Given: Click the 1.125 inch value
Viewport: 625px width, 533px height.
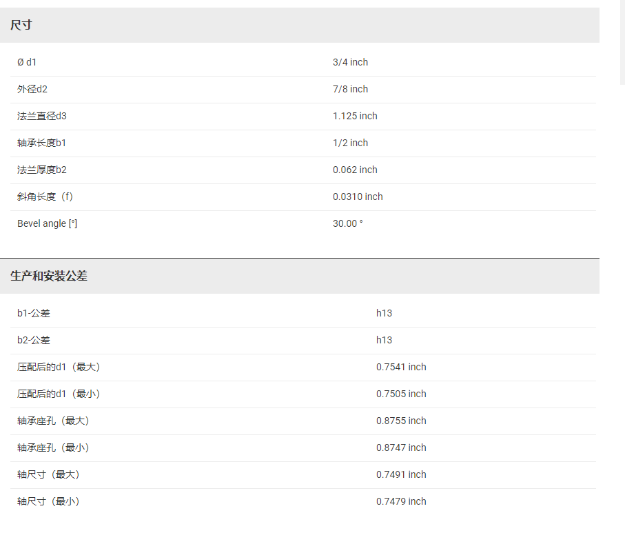Looking at the screenshot, I should (x=355, y=117).
